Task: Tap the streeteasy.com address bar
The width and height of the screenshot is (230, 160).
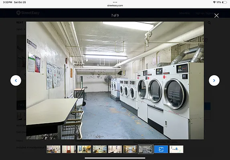Action: [x=115, y=6]
